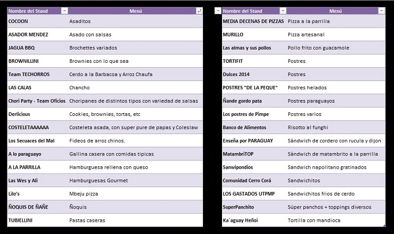Click the Brochettes variados menu cell
Image resolution: width=394 pixels, height=234 pixels.
click(x=135, y=48)
